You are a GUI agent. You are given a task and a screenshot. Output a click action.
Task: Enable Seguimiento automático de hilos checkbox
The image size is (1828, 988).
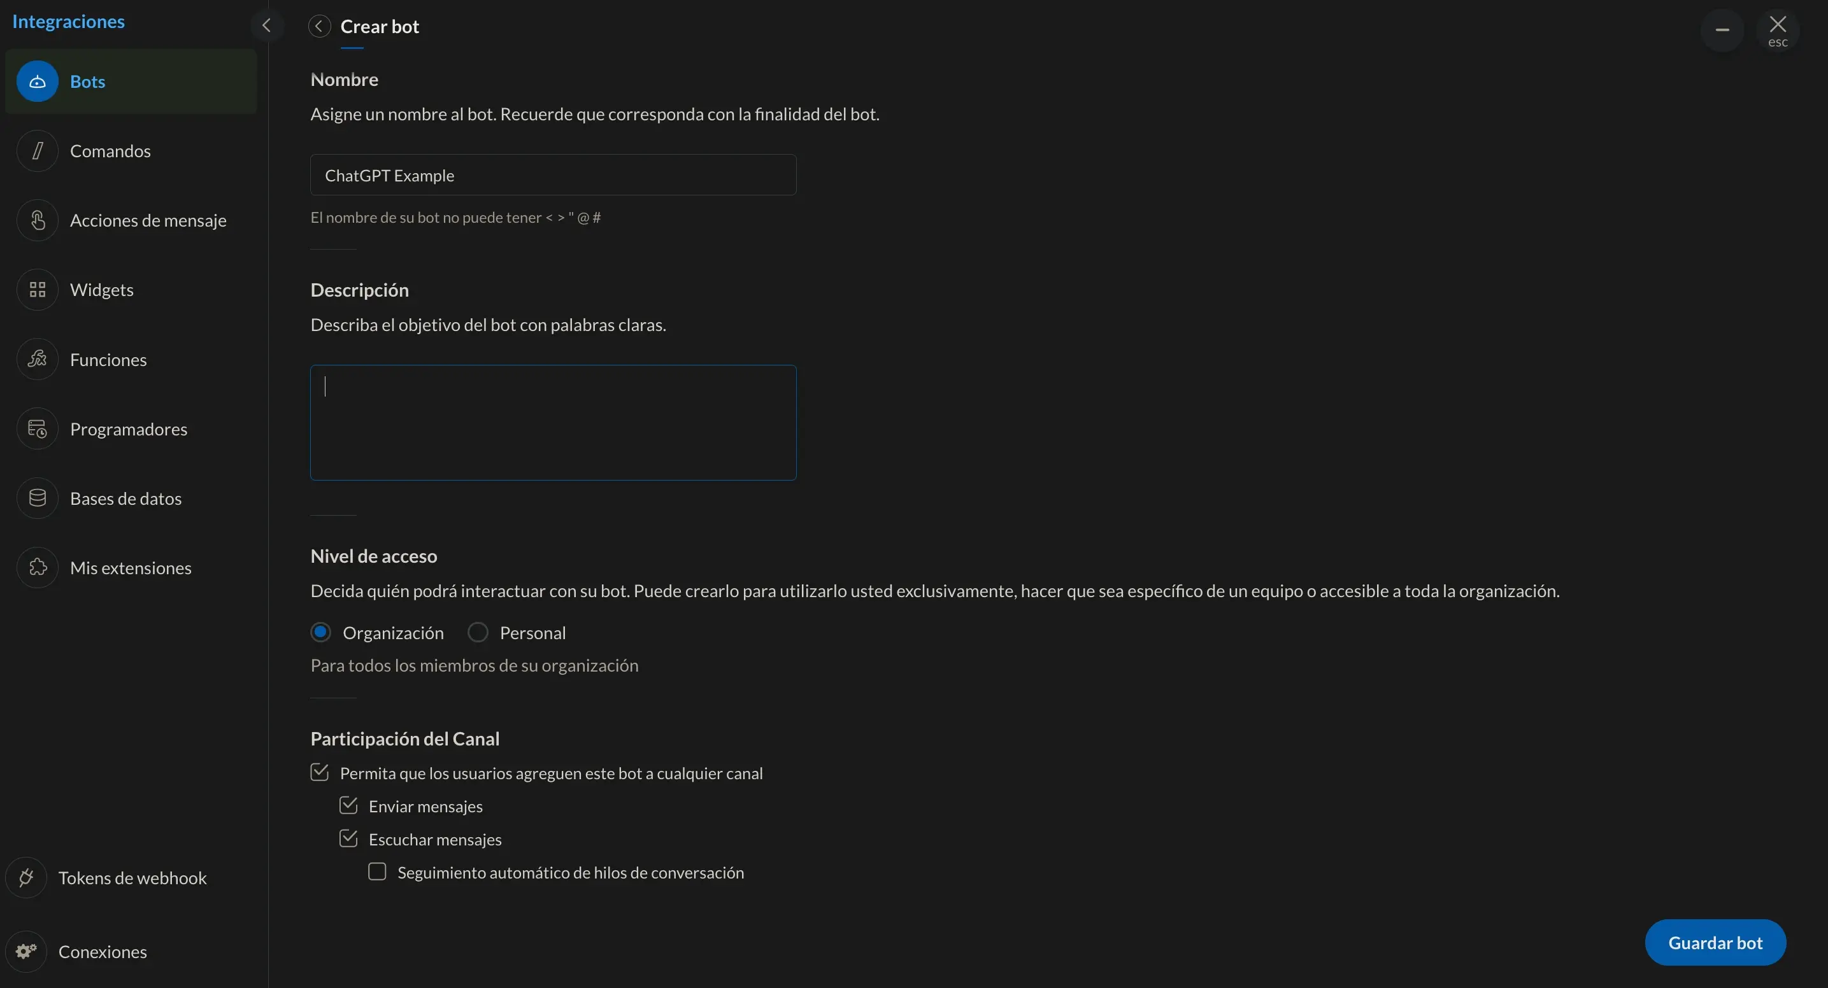point(377,872)
